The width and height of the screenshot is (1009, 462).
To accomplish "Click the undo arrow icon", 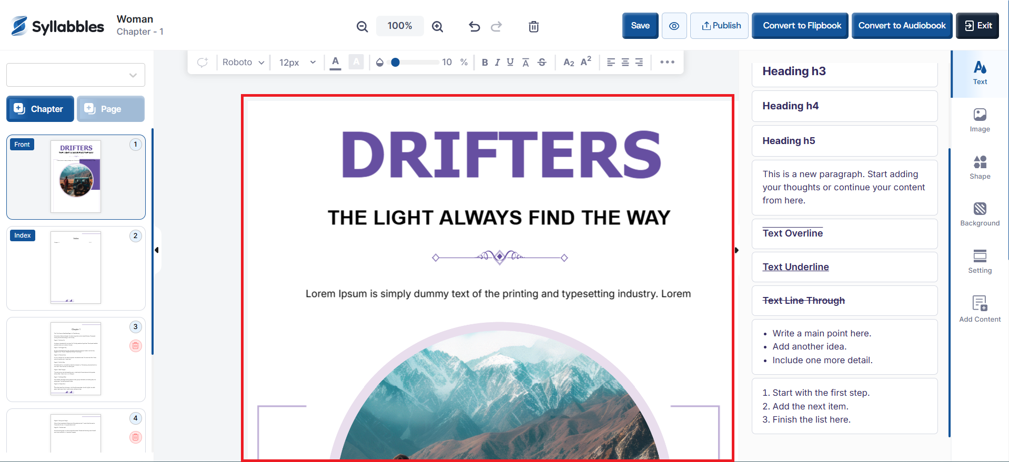I will [x=474, y=26].
